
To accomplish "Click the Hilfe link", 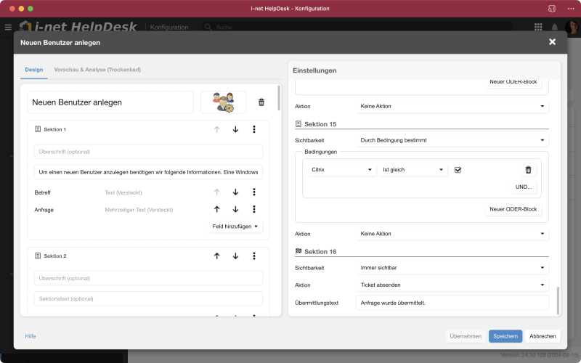I will pyautogui.click(x=31, y=336).
